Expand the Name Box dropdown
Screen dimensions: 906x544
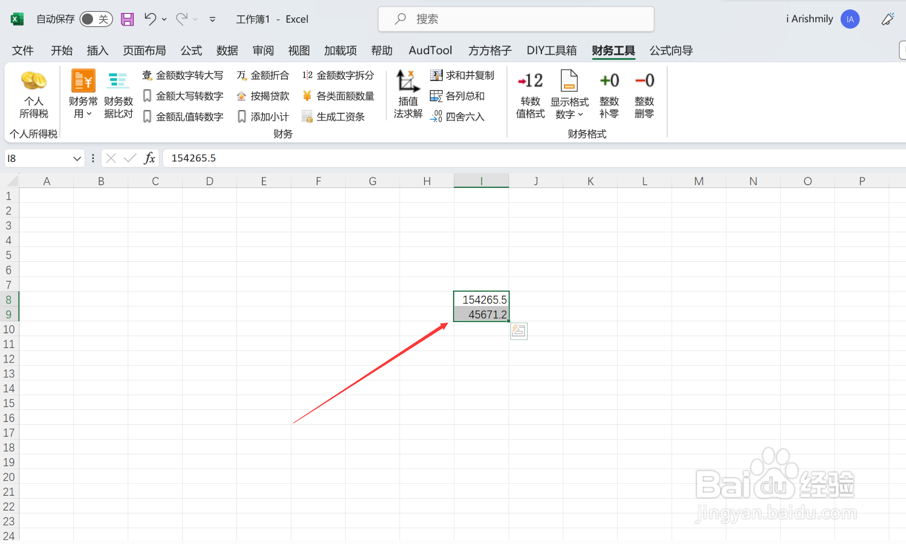click(77, 158)
